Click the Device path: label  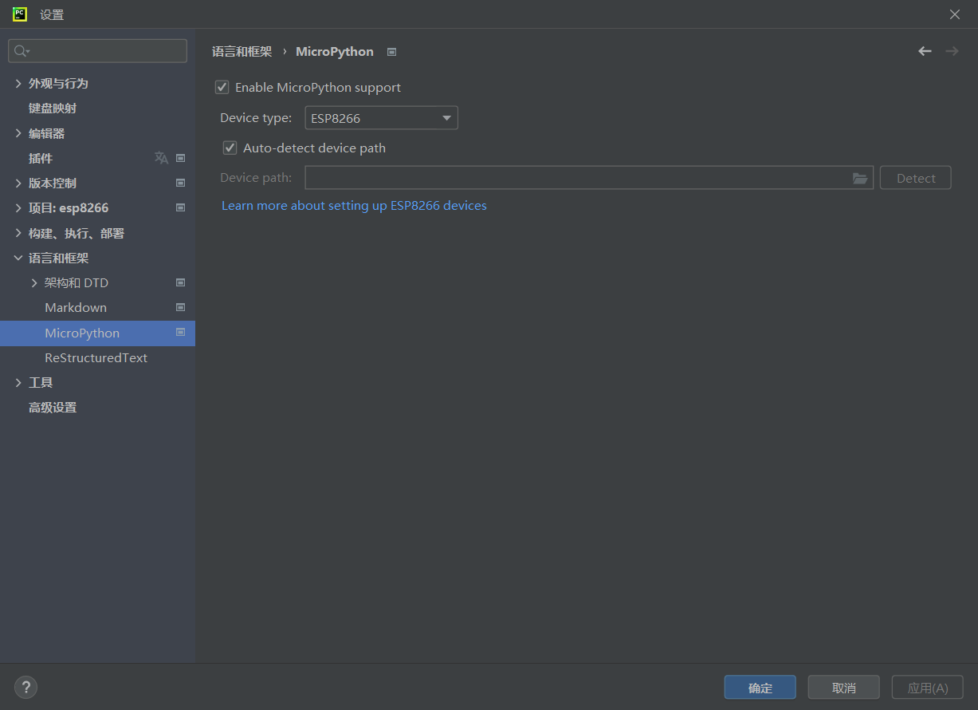(x=256, y=177)
